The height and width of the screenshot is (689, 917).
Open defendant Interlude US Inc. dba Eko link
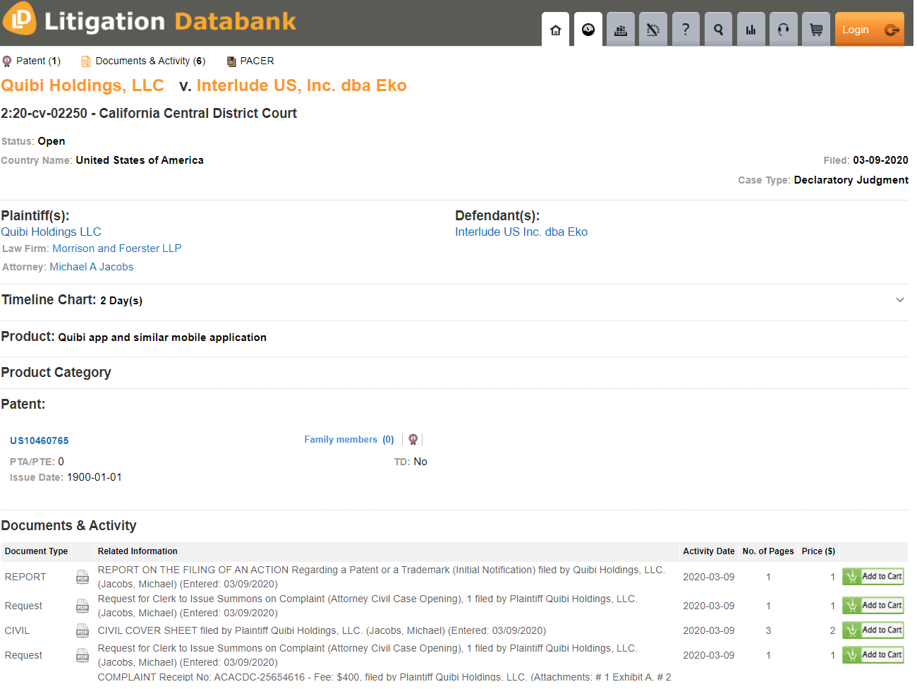pos(521,232)
